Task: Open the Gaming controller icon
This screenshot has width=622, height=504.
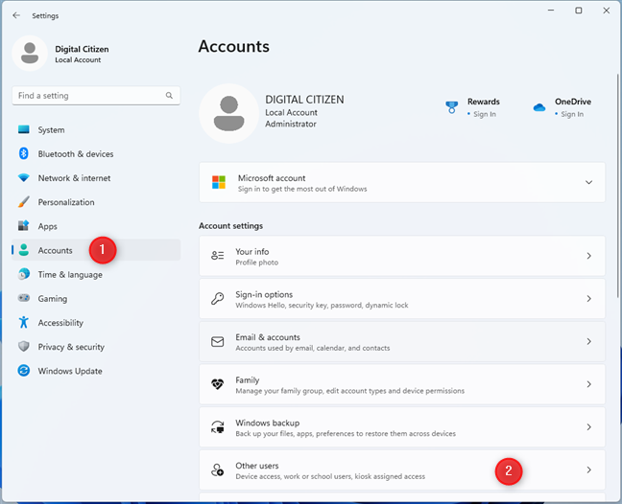Action: click(24, 299)
